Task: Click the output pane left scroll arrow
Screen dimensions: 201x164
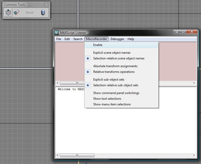Action: (57, 155)
